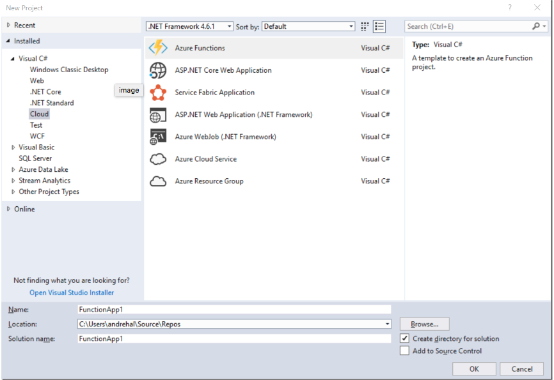
Task: Click the Other Project Types label
Action: 49,192
